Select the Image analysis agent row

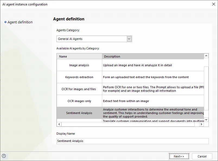[x=130, y=65]
